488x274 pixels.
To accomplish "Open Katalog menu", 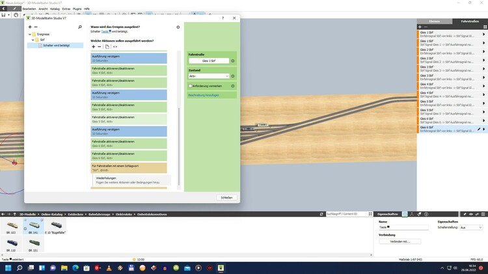I will tap(55, 9).
